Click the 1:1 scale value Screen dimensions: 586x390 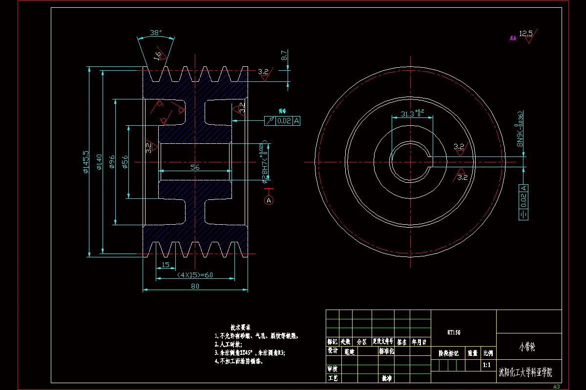pyautogui.click(x=486, y=364)
